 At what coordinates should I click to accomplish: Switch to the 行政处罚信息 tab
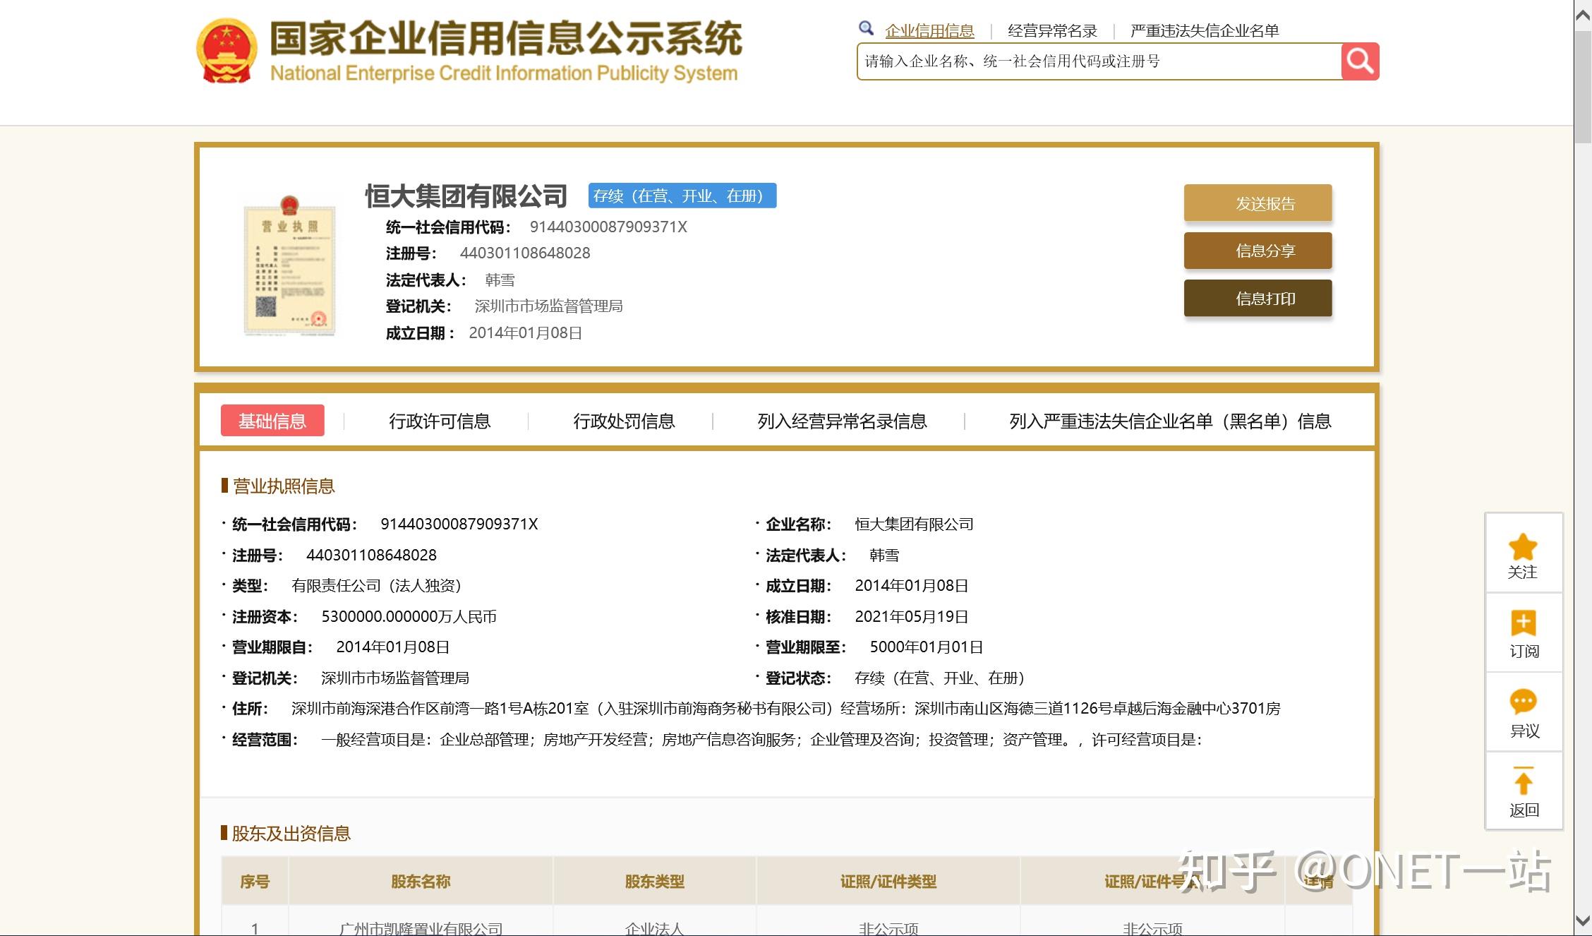[x=624, y=421]
